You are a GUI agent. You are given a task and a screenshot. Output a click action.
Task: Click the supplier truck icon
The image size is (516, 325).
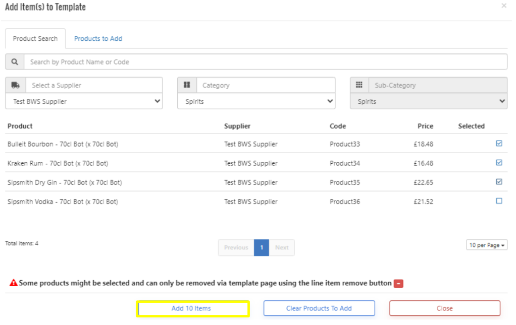pos(15,85)
